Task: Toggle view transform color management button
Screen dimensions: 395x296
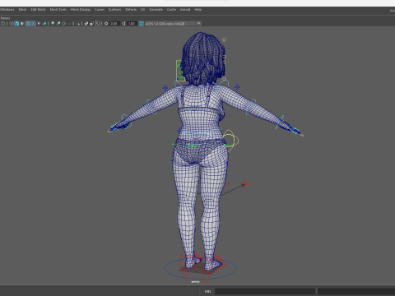Action: 142,24
